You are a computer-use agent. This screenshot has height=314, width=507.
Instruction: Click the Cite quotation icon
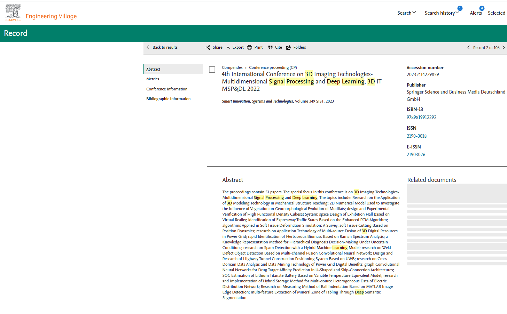click(270, 48)
